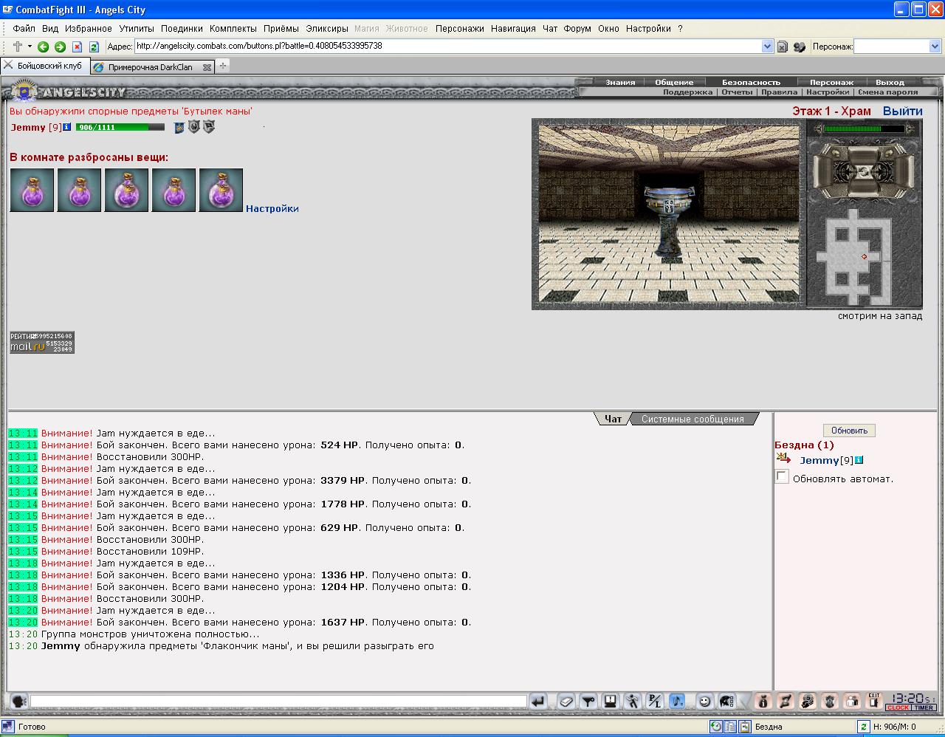Expand the address bar URL dropdown
This screenshot has height=737, width=945.
[x=767, y=47]
